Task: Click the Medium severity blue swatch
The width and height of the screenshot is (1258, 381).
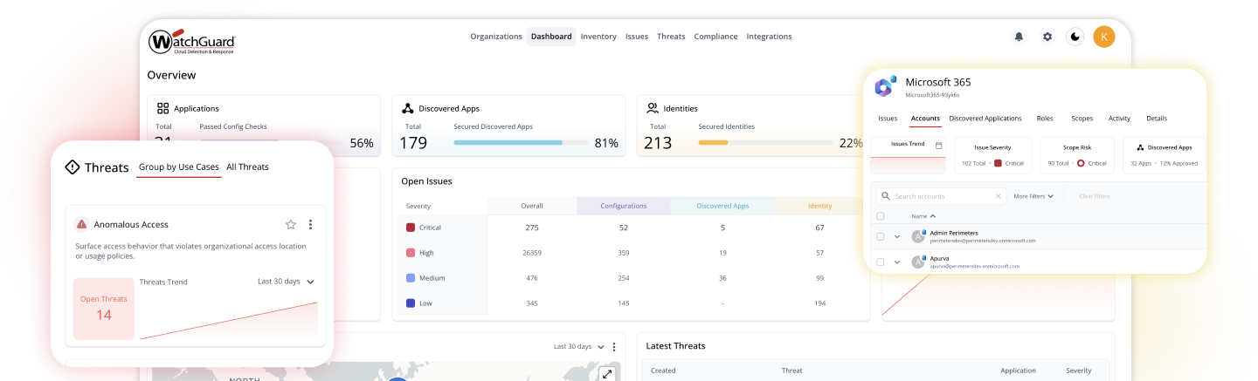Action: [411, 278]
